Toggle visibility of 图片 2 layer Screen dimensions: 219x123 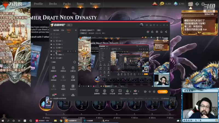51,48
